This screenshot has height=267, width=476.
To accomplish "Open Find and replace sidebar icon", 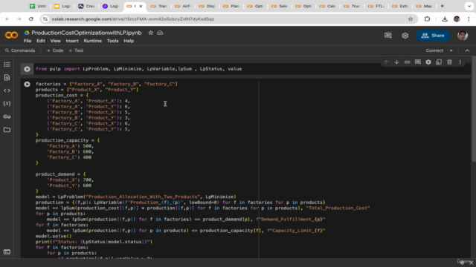I will tap(7, 77).
